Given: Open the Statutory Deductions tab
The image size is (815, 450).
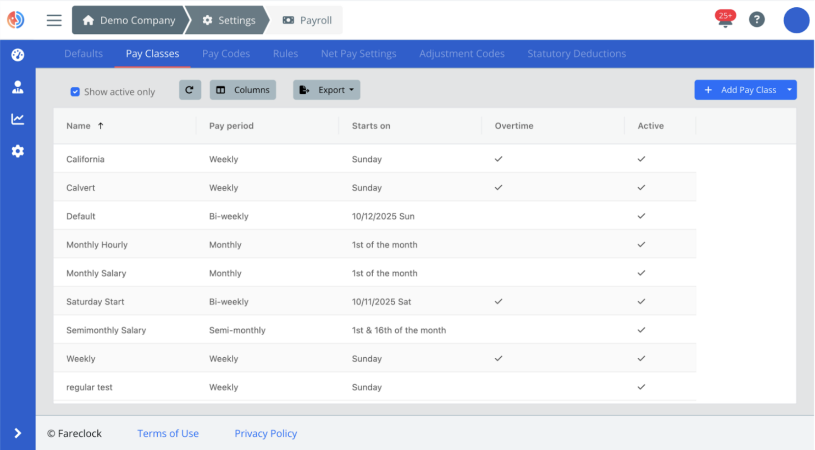Looking at the screenshot, I should (x=576, y=53).
